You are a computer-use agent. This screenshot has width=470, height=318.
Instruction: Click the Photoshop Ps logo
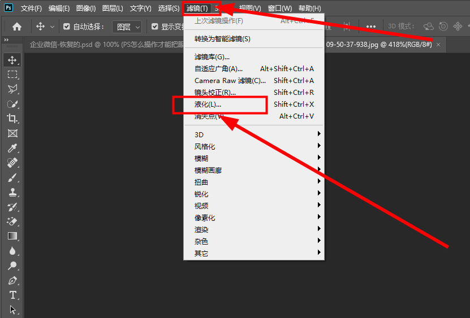click(x=8, y=8)
